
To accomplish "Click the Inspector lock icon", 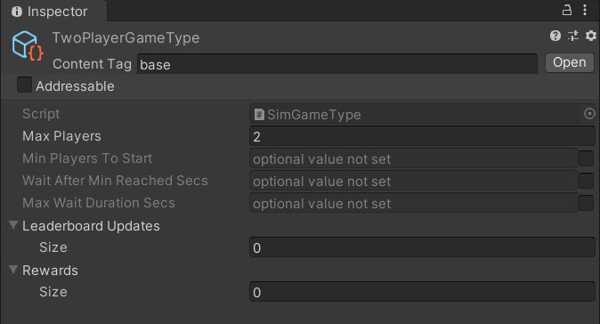I will [567, 10].
